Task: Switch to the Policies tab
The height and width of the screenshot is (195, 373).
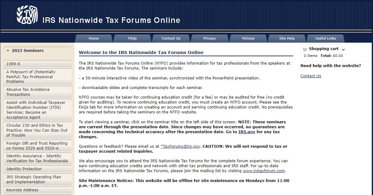Action: coord(248,38)
